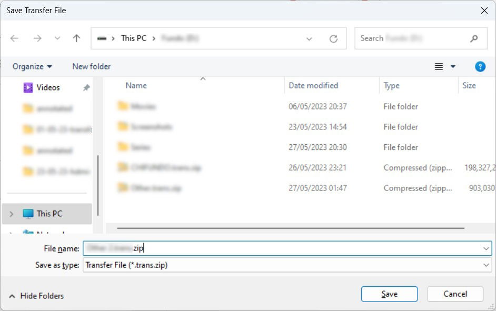Refresh the current folder view

tap(333, 39)
